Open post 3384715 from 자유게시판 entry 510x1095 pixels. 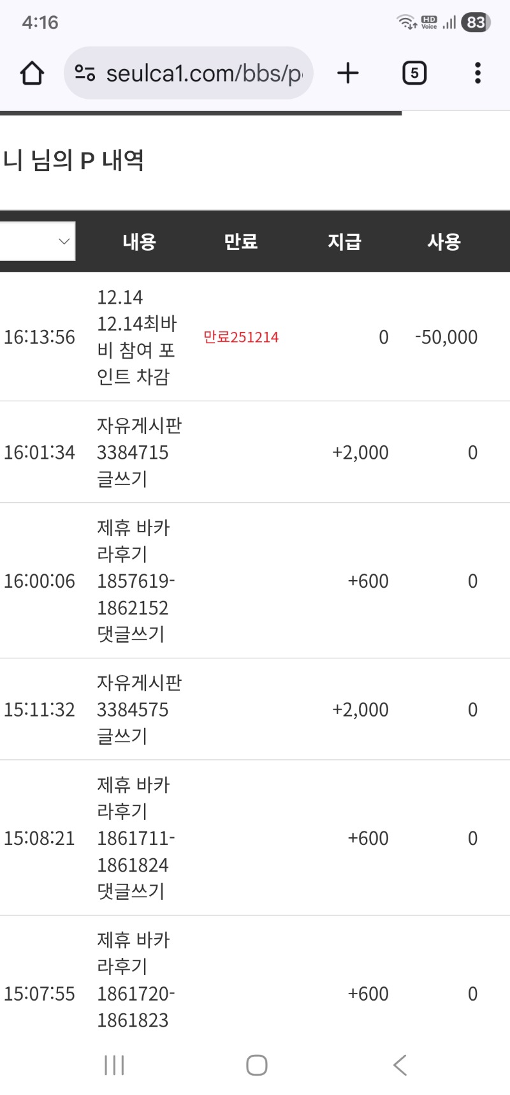click(140, 452)
